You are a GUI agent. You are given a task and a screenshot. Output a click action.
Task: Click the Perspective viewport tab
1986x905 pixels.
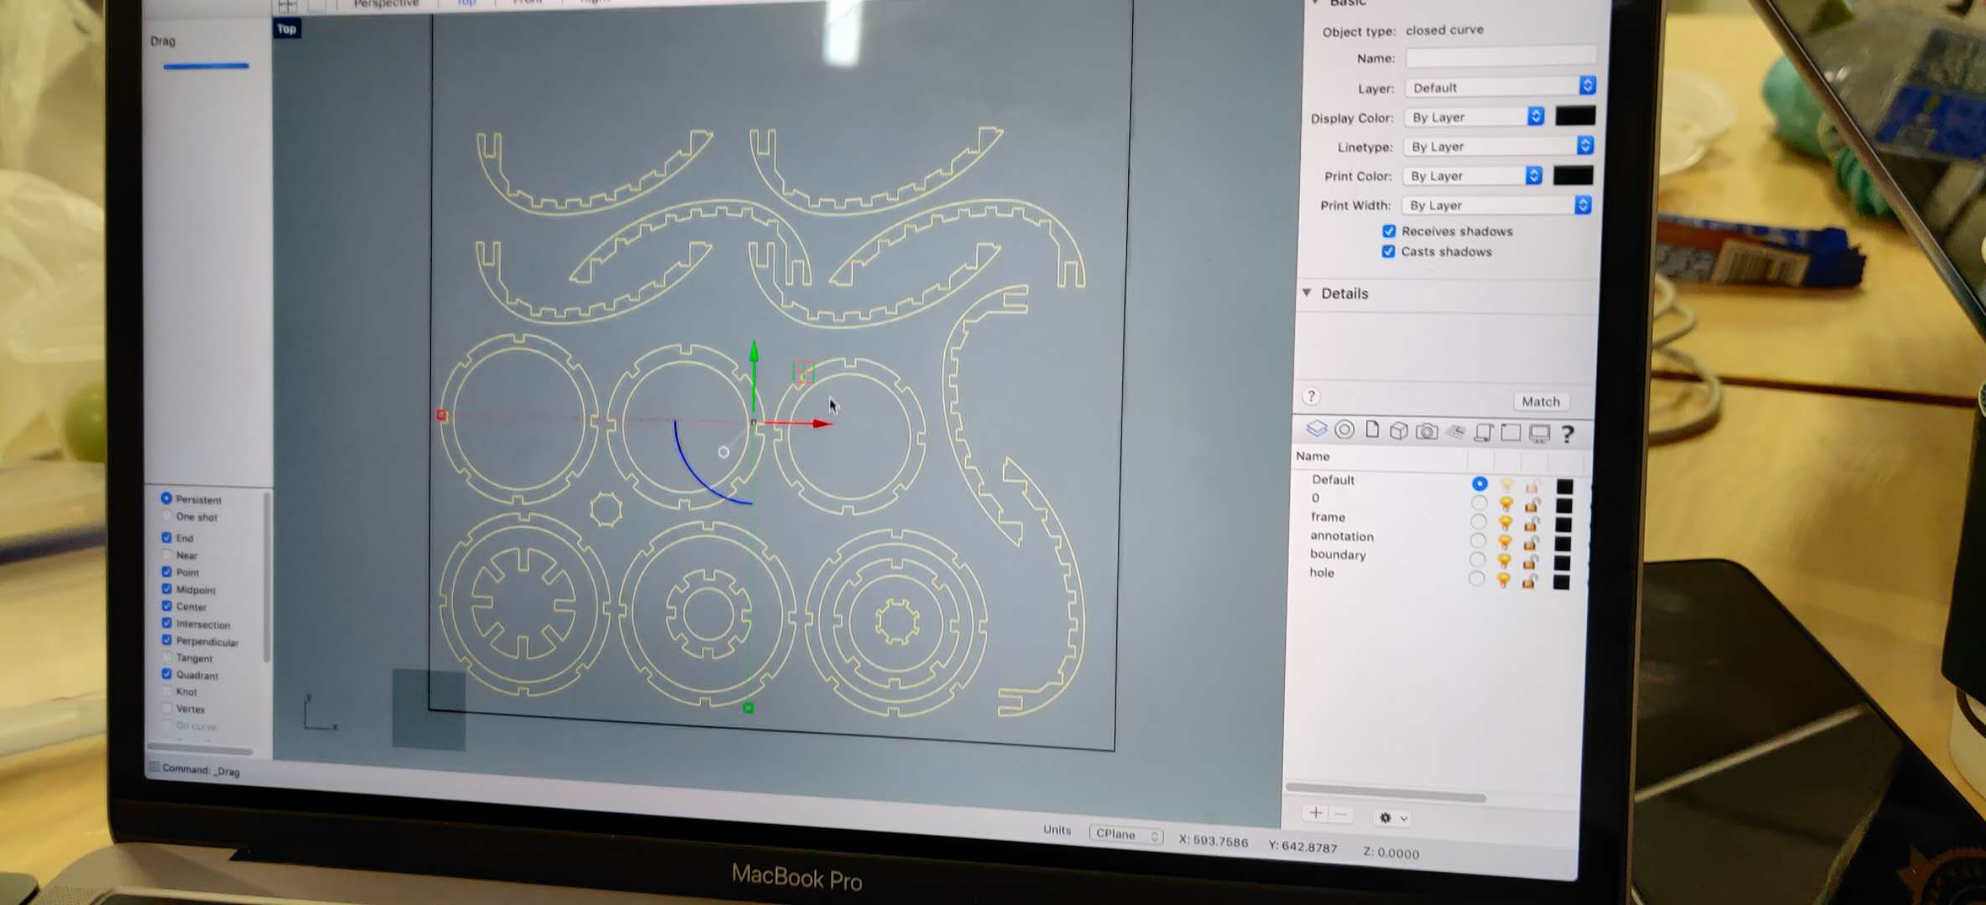pos(386,3)
